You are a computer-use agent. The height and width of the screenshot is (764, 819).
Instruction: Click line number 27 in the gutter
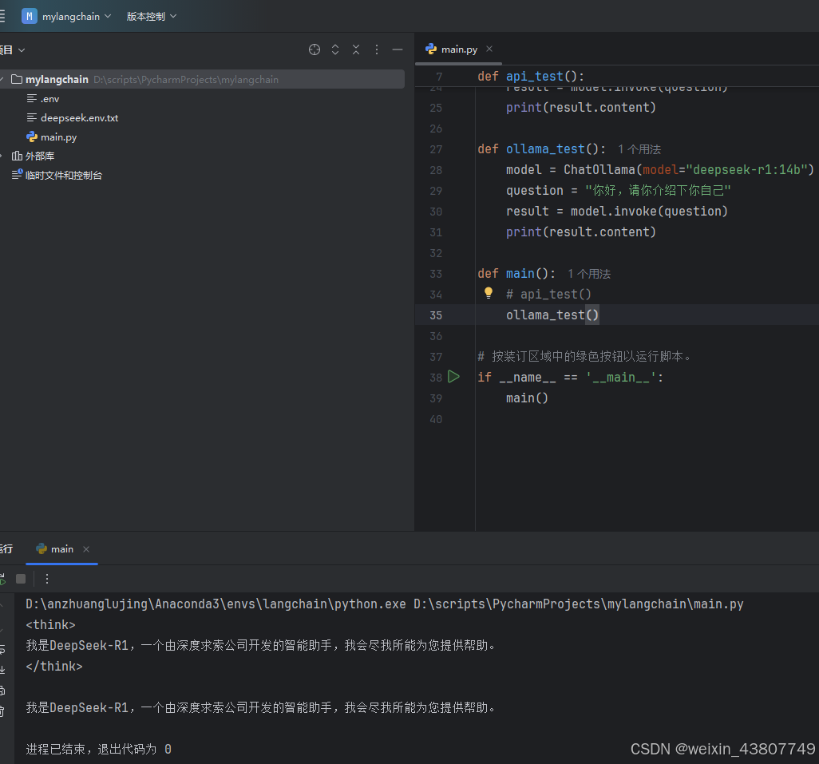coord(436,149)
